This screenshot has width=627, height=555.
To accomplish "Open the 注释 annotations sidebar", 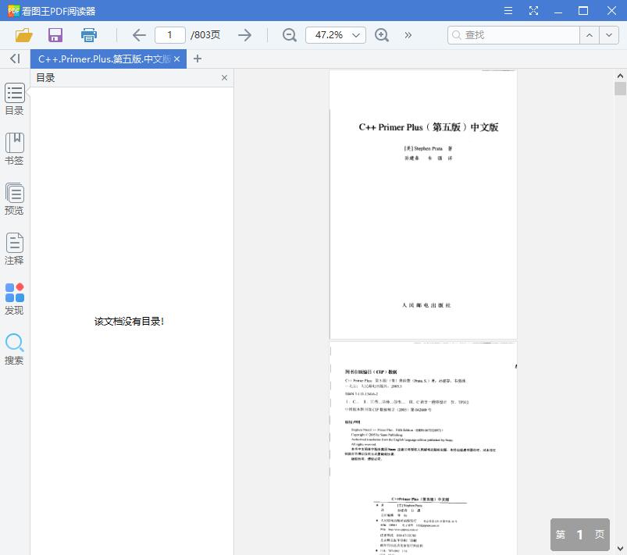I will pos(14,249).
